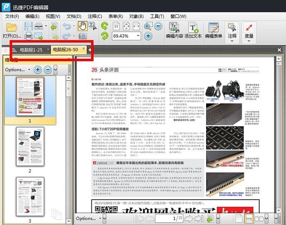286x225 pixels.
Task: Send the document by email envelope icon
Action: [x=38, y=36]
